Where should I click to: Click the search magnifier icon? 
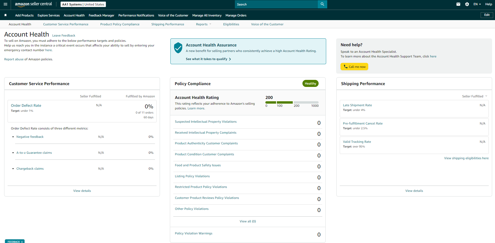pyautogui.click(x=322, y=4)
